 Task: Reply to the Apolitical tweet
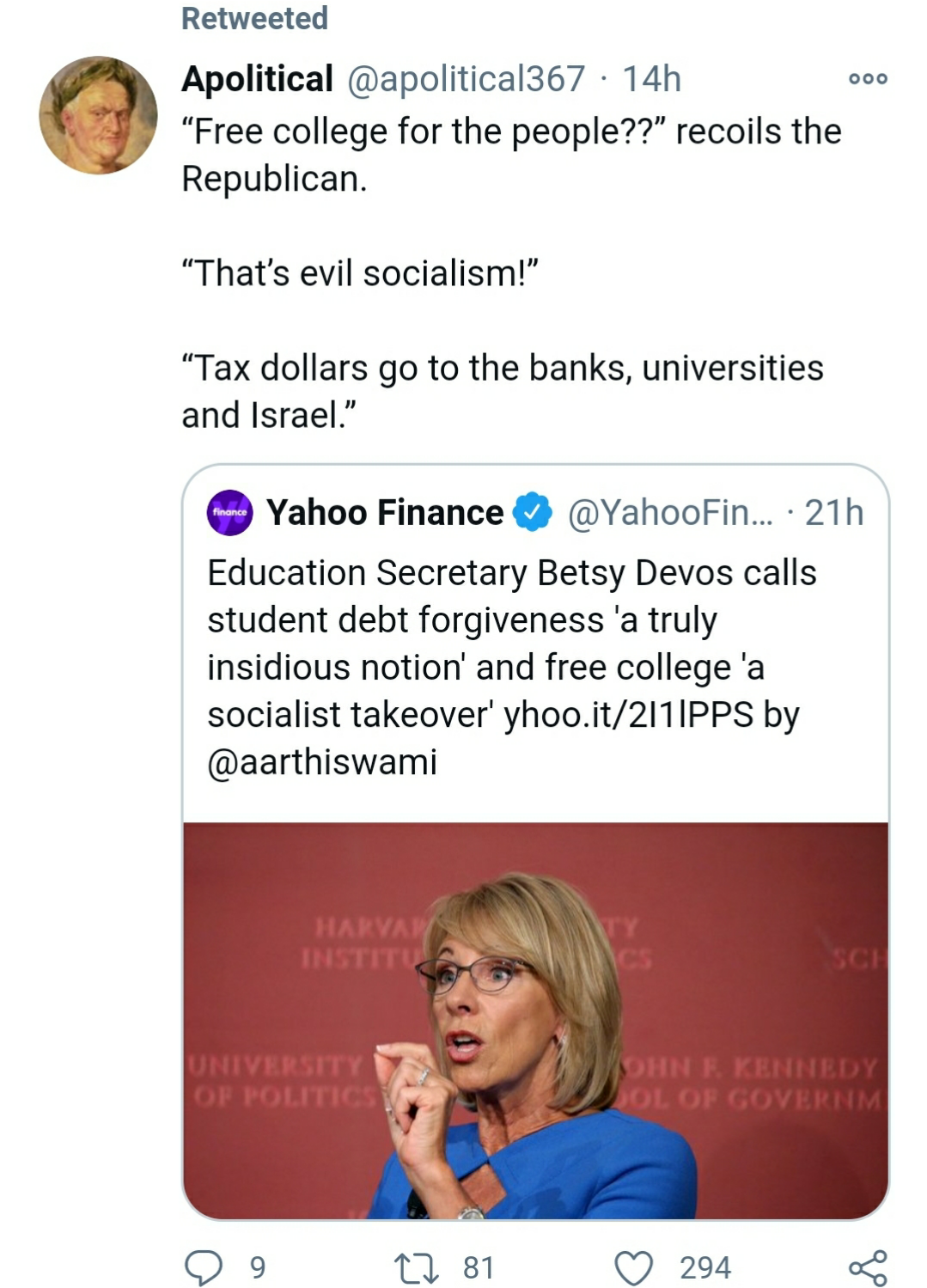[x=204, y=1267]
